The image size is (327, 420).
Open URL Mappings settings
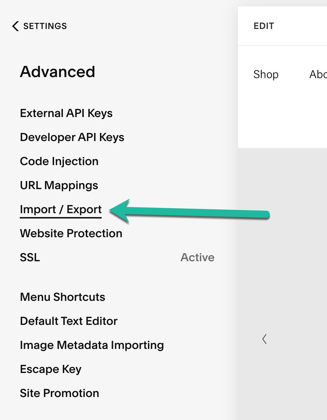pyautogui.click(x=59, y=185)
